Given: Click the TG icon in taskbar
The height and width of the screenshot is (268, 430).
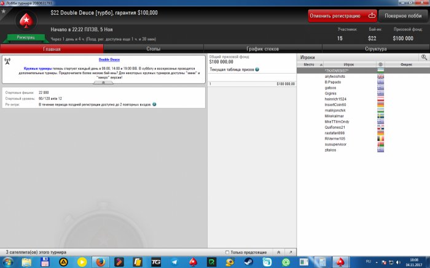Looking at the screenshot, I should (x=156, y=262).
